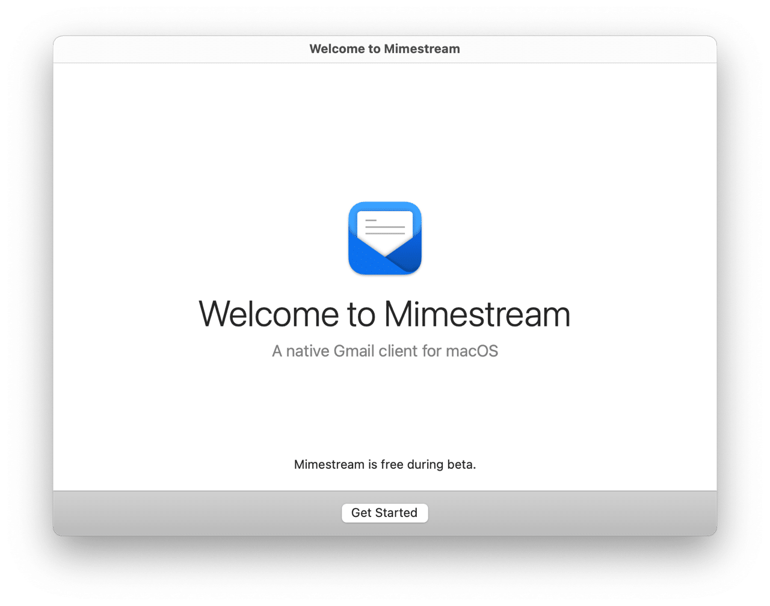
Task: Click the Get Started button
Action: click(x=384, y=513)
